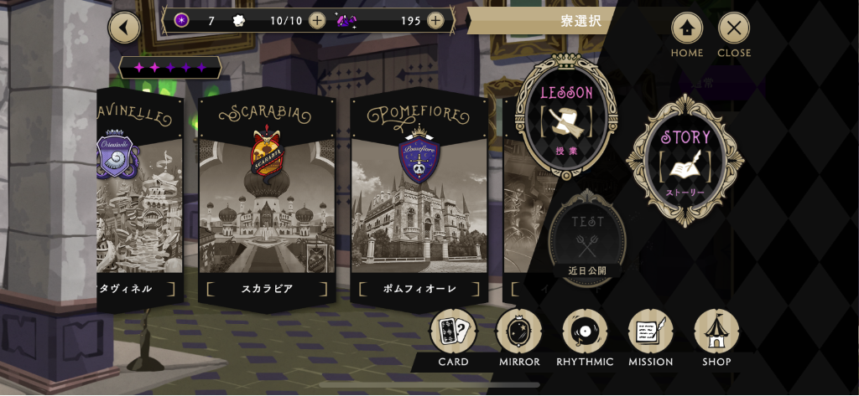Open the MIRROR menu icon
Screen dimensions: 859x396
point(518,331)
